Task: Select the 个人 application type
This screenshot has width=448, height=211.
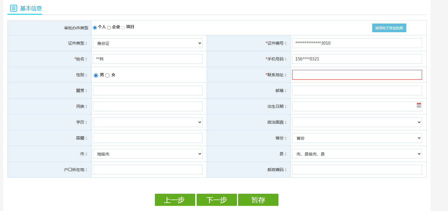Action: click(95, 28)
